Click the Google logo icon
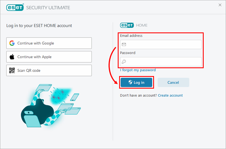The image size is (226, 149). pos(12,43)
